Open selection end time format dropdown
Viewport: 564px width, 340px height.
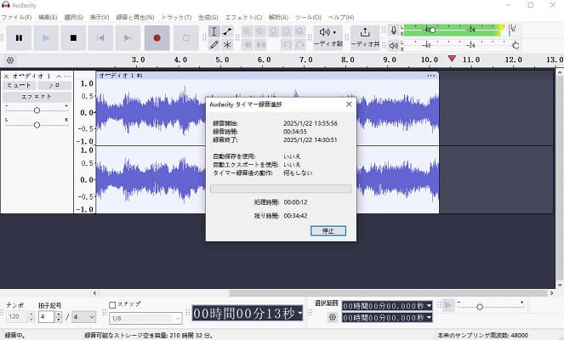429,318
